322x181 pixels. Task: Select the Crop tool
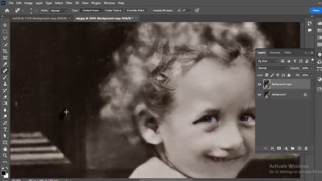(5, 51)
